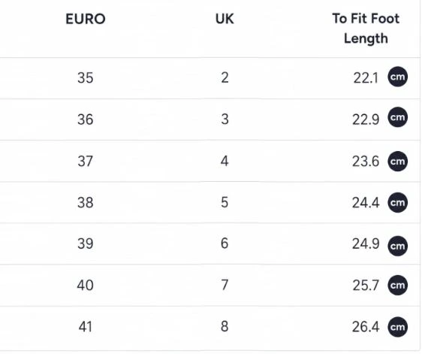
Task: Choose EURO size 41 cell
Action: 86,327
